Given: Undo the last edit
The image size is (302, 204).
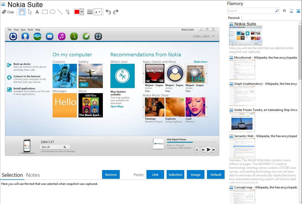Looking at the screenshot, I should (108, 12).
